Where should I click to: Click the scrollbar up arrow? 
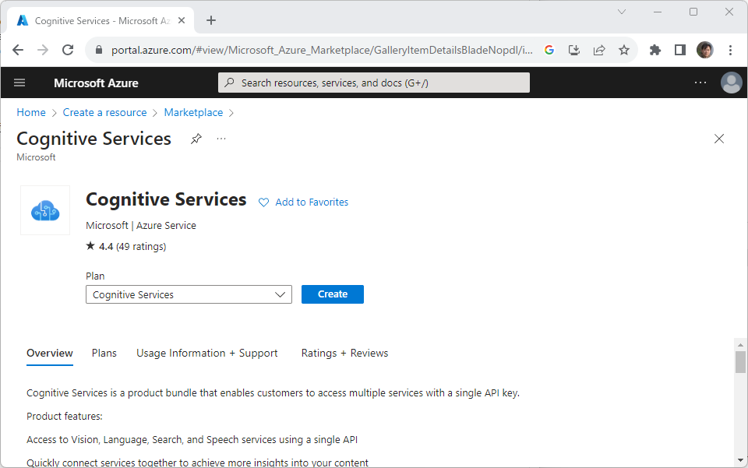tap(740, 344)
